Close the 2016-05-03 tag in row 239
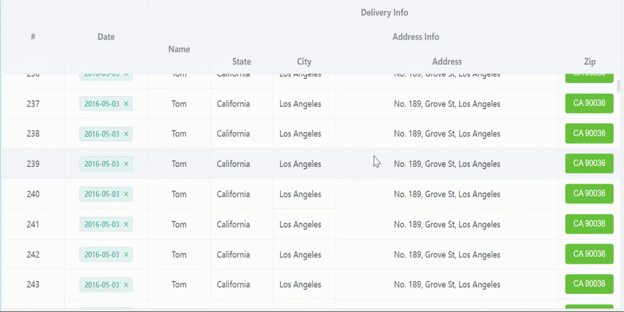624x312 pixels. coord(126,164)
